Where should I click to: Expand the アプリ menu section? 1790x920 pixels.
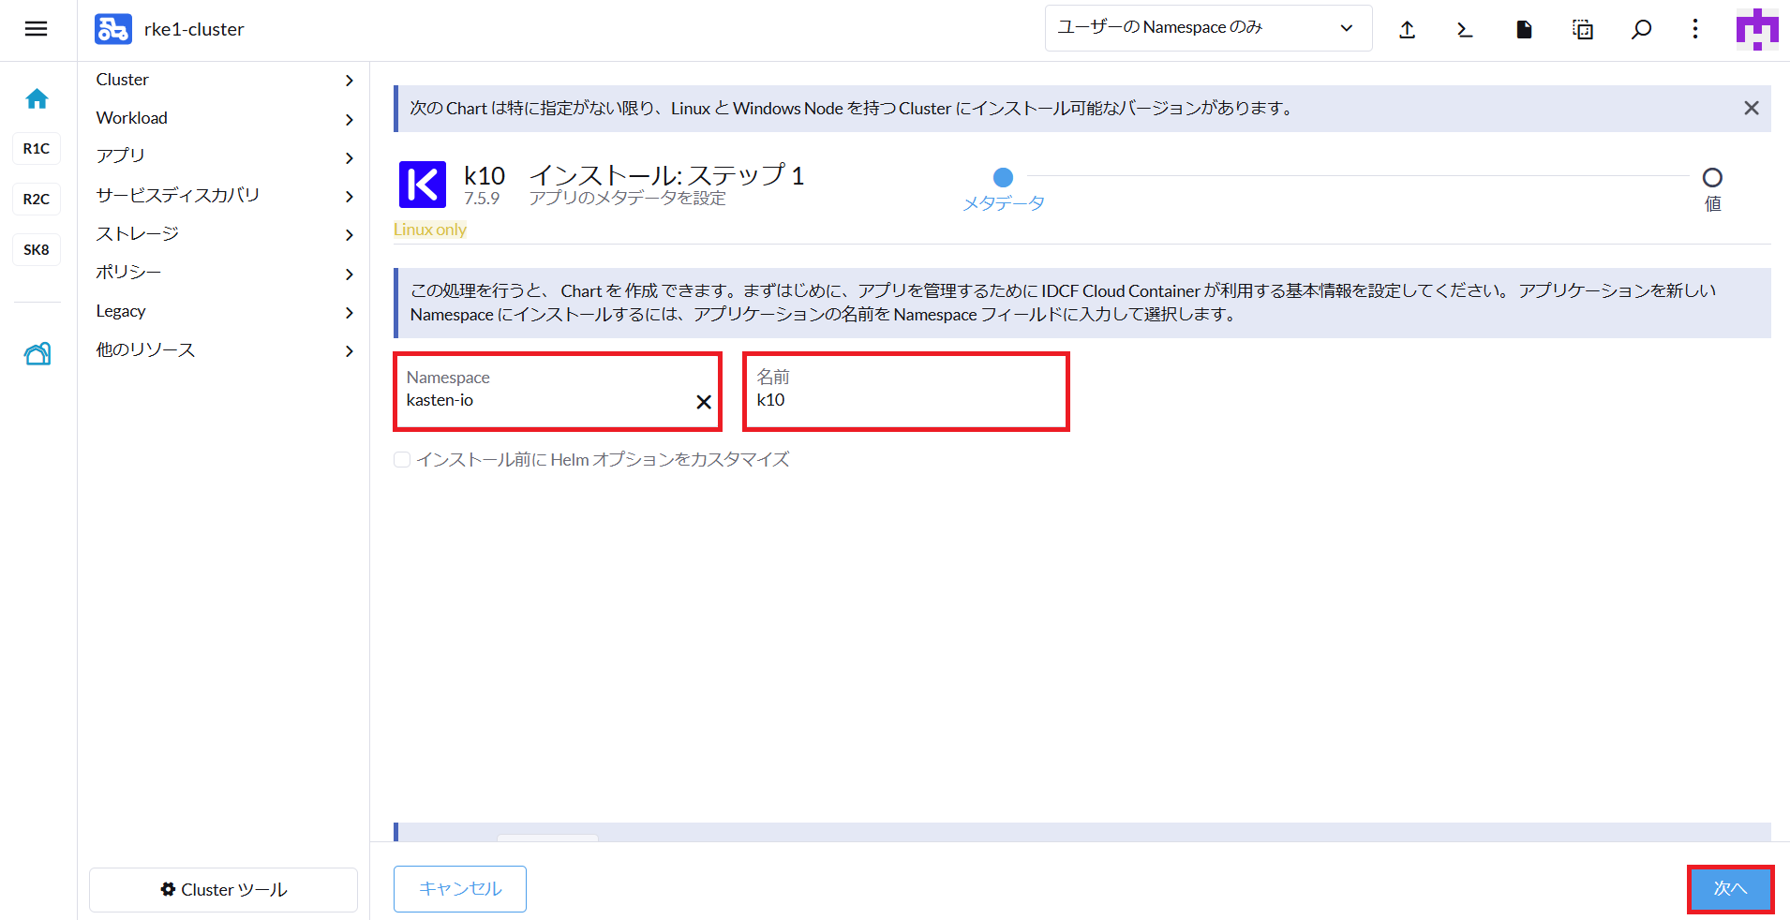pos(224,156)
